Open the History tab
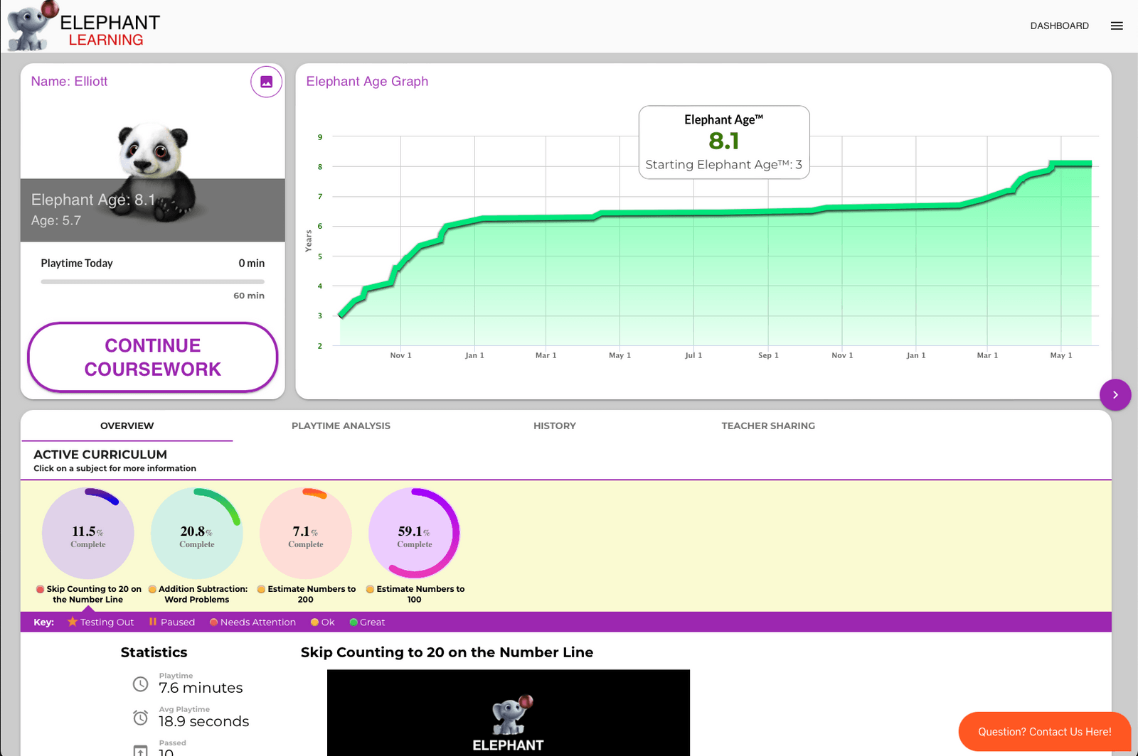1138x756 pixels. click(x=555, y=426)
